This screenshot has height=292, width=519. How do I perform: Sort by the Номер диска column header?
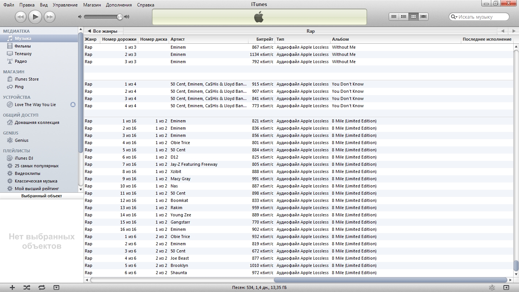(x=153, y=39)
